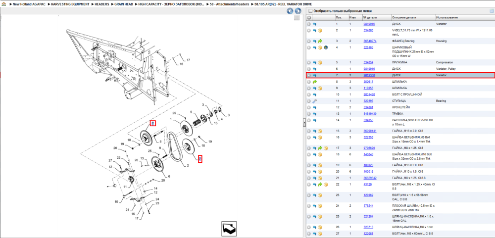This screenshot has height=238, width=495.
Task: Toggle selection circle for РАСПОРКА row
Action: pos(309,120)
